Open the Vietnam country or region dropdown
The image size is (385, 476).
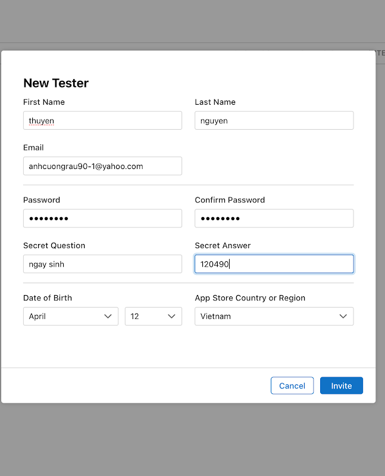[x=274, y=317]
